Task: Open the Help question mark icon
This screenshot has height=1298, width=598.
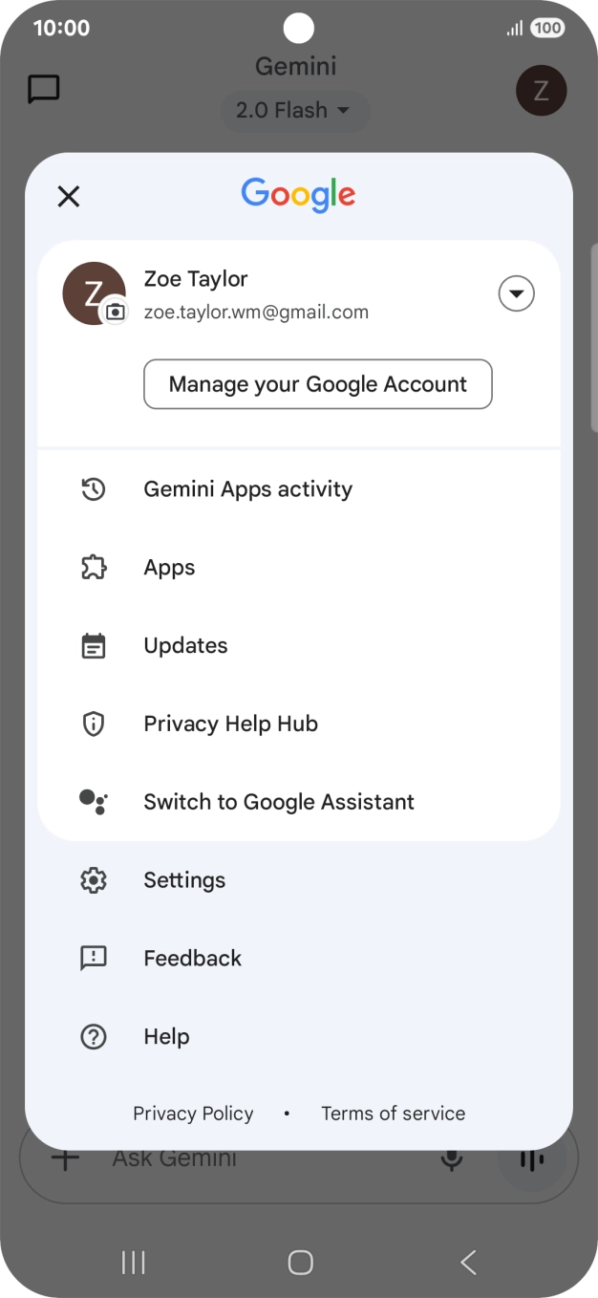Action: point(93,1037)
